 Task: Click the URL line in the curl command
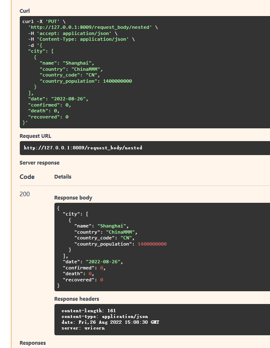click(93, 27)
